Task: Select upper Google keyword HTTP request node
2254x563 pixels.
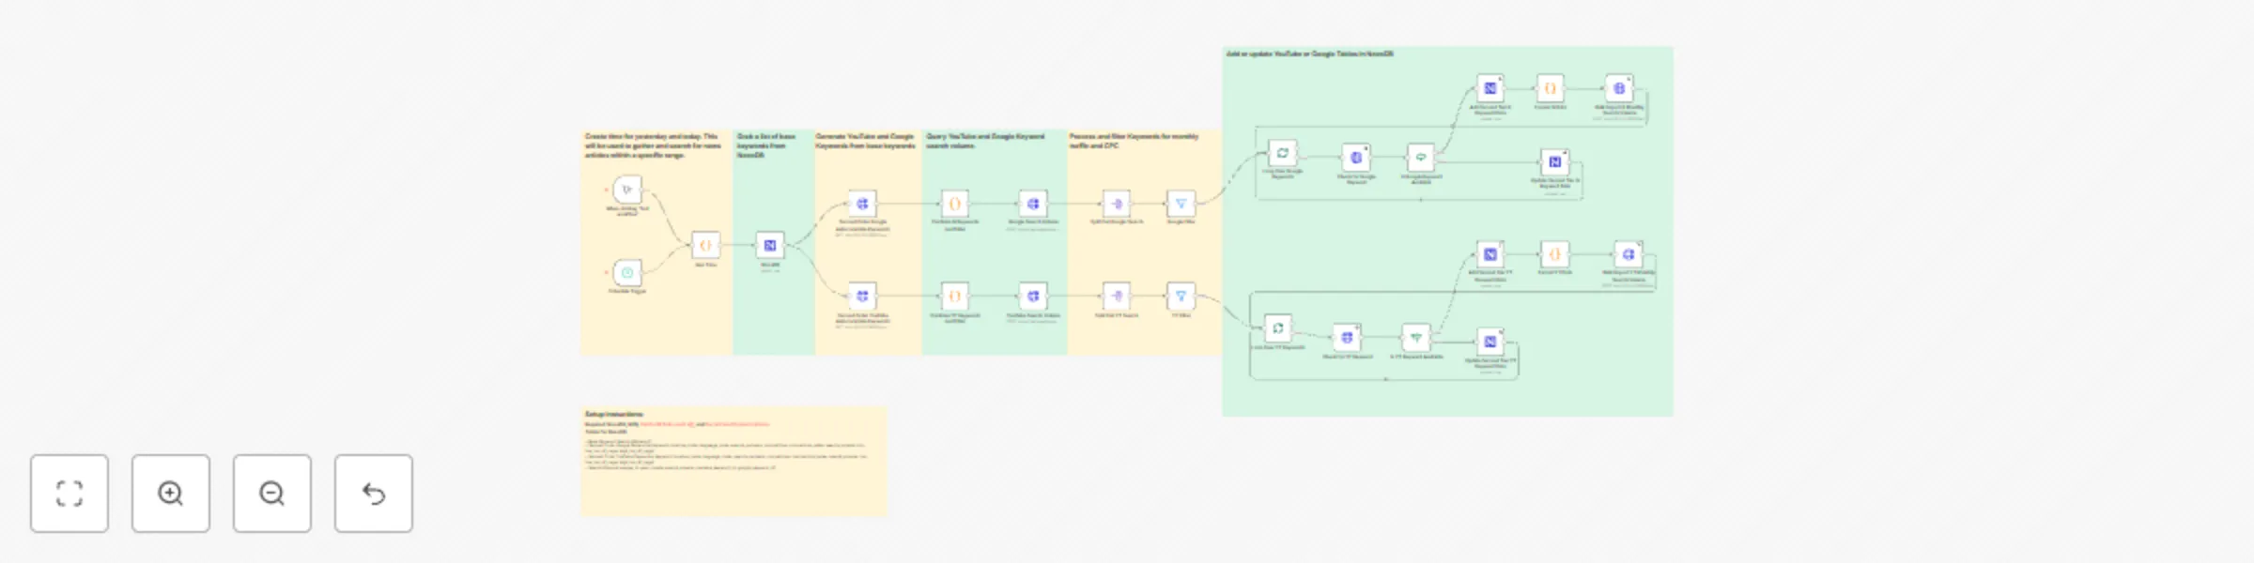Action: pos(862,204)
